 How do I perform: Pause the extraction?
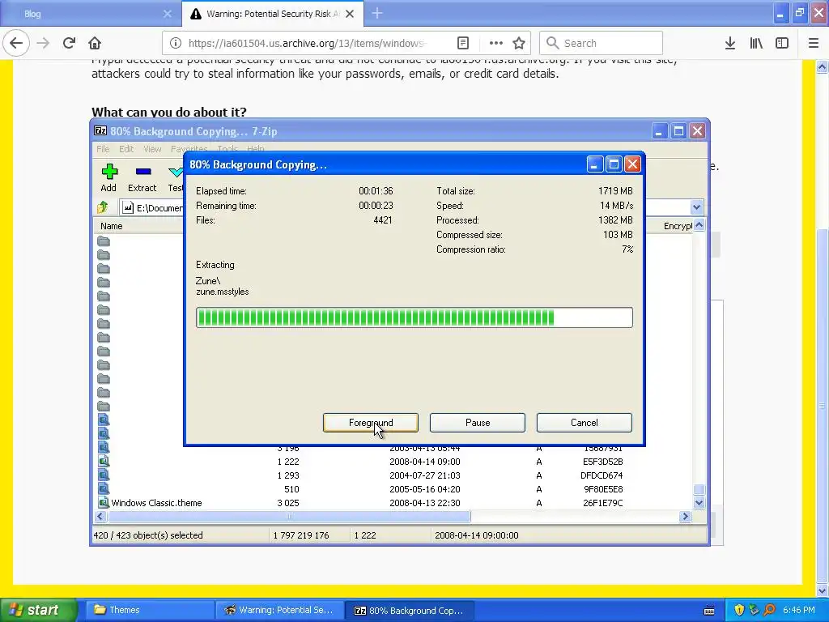click(478, 423)
